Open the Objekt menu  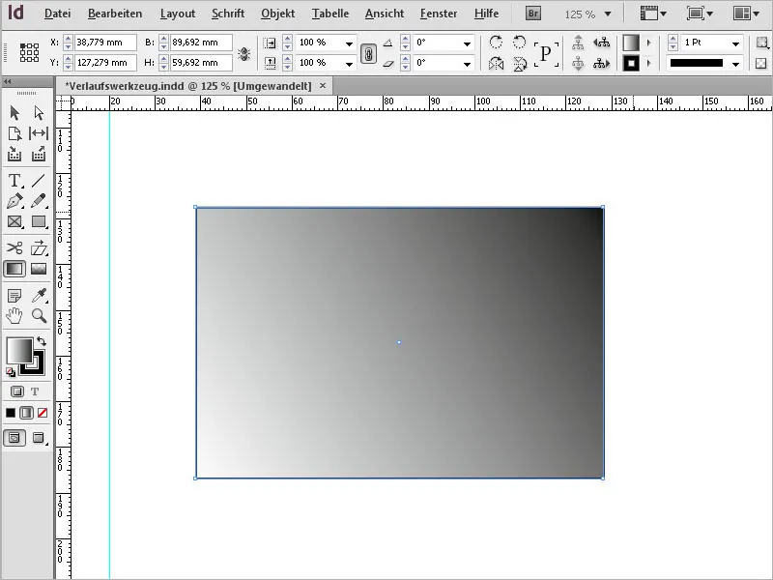[278, 14]
